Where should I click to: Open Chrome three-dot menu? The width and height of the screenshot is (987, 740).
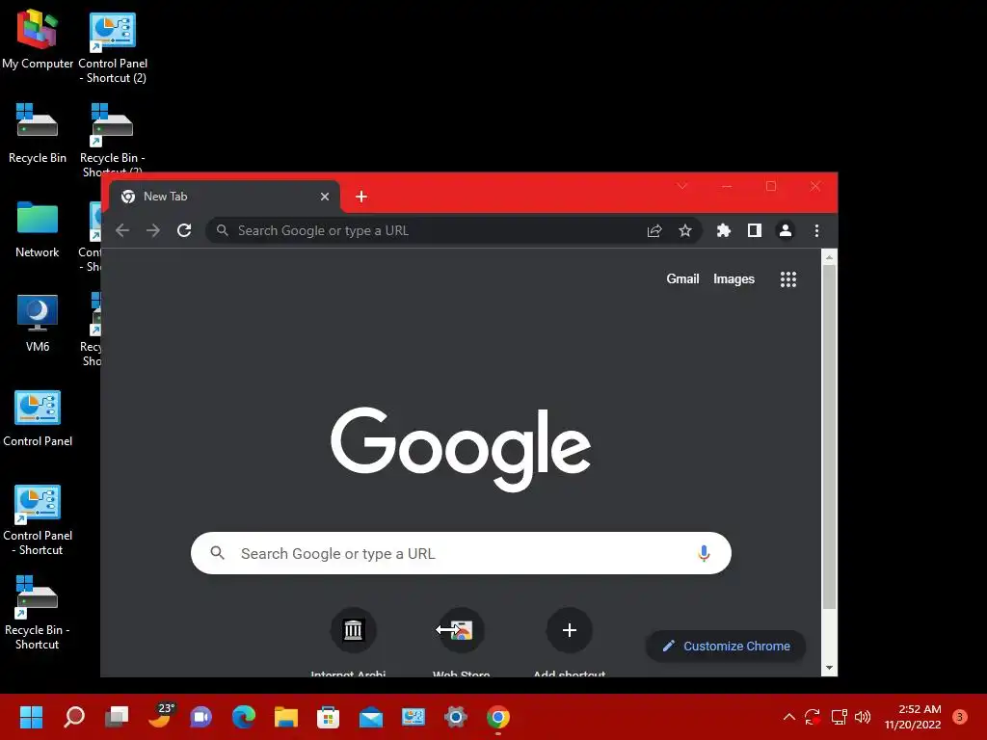[816, 231]
